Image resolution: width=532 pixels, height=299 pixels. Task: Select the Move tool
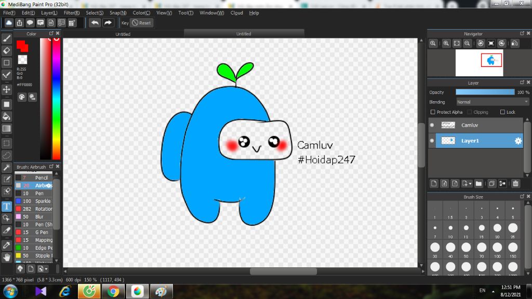6,89
